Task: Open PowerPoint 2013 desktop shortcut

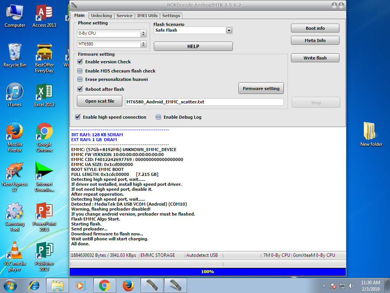Action: [44, 217]
